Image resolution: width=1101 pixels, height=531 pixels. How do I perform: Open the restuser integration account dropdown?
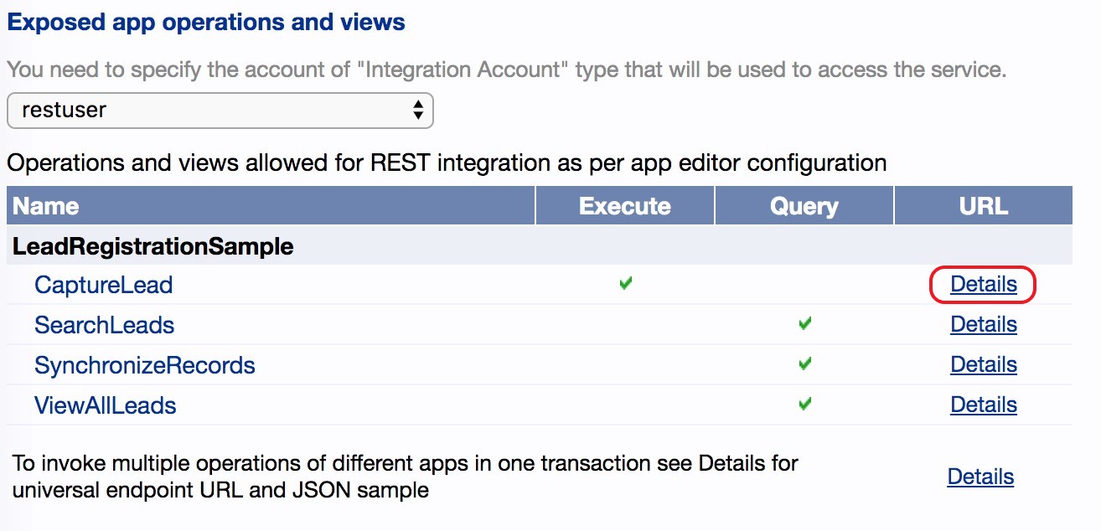(x=220, y=110)
